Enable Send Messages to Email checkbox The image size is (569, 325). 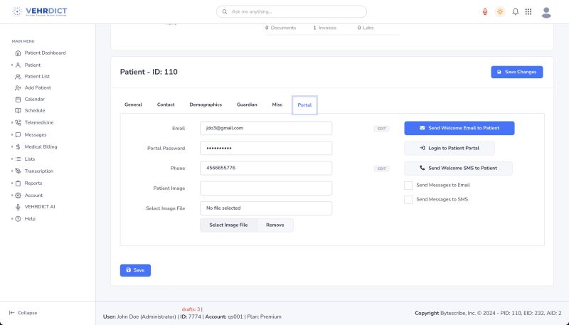[408, 186]
